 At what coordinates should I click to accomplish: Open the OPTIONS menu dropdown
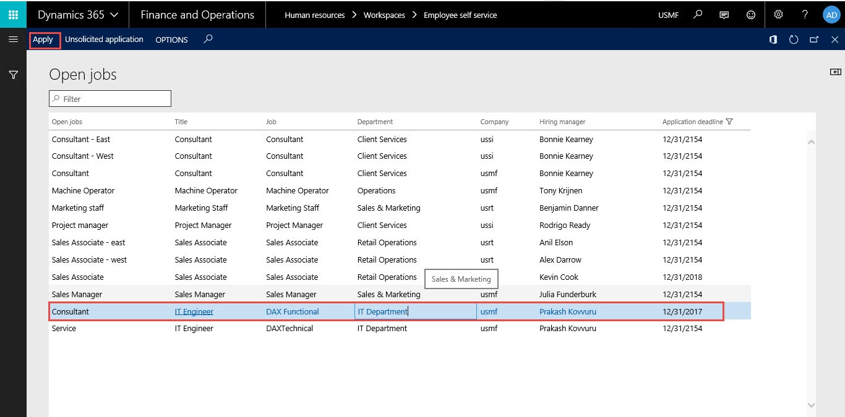coord(171,40)
